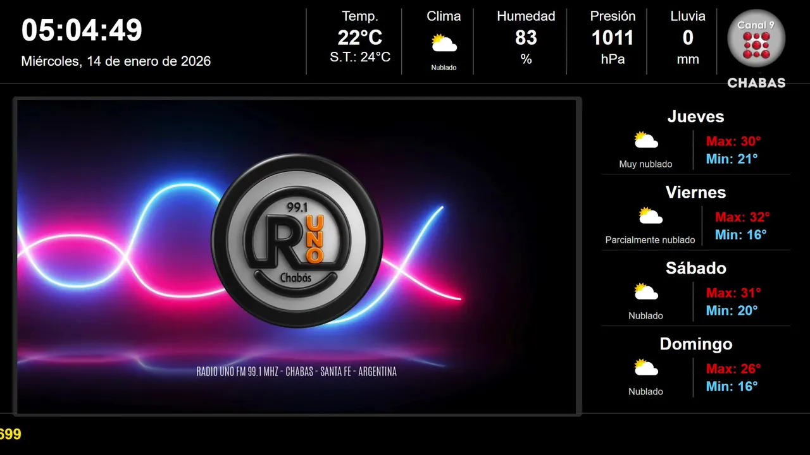Viewport: 810px width, 455px height.
Task: Click the Humedad label
Action: click(x=526, y=16)
